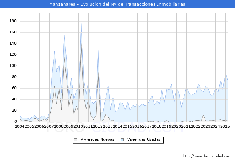The width and height of the screenshot is (235, 162).
Task: Click the chart title 'Manzanares - Evolucion del Nº de Transacciones Inmobiliarias'
Action: tap(117, 4)
